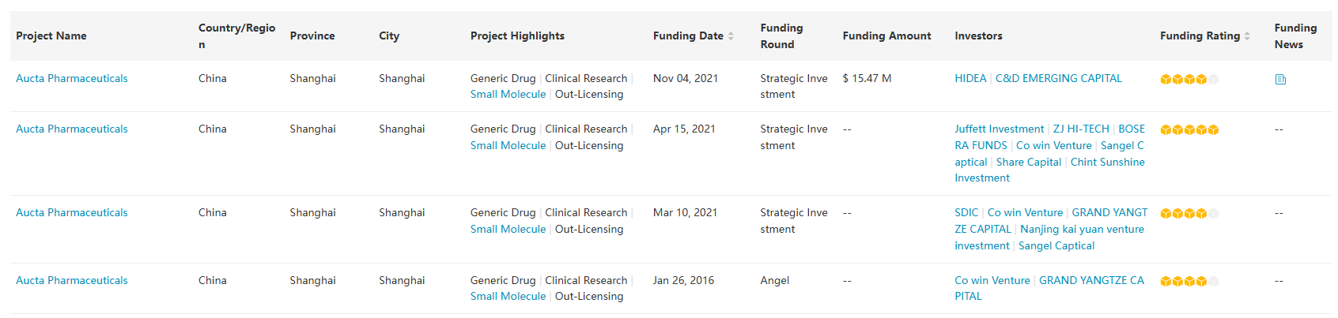Viewport: 1338px width, 318px height.
Task: Open the SDIC investor link
Action: pos(966,212)
